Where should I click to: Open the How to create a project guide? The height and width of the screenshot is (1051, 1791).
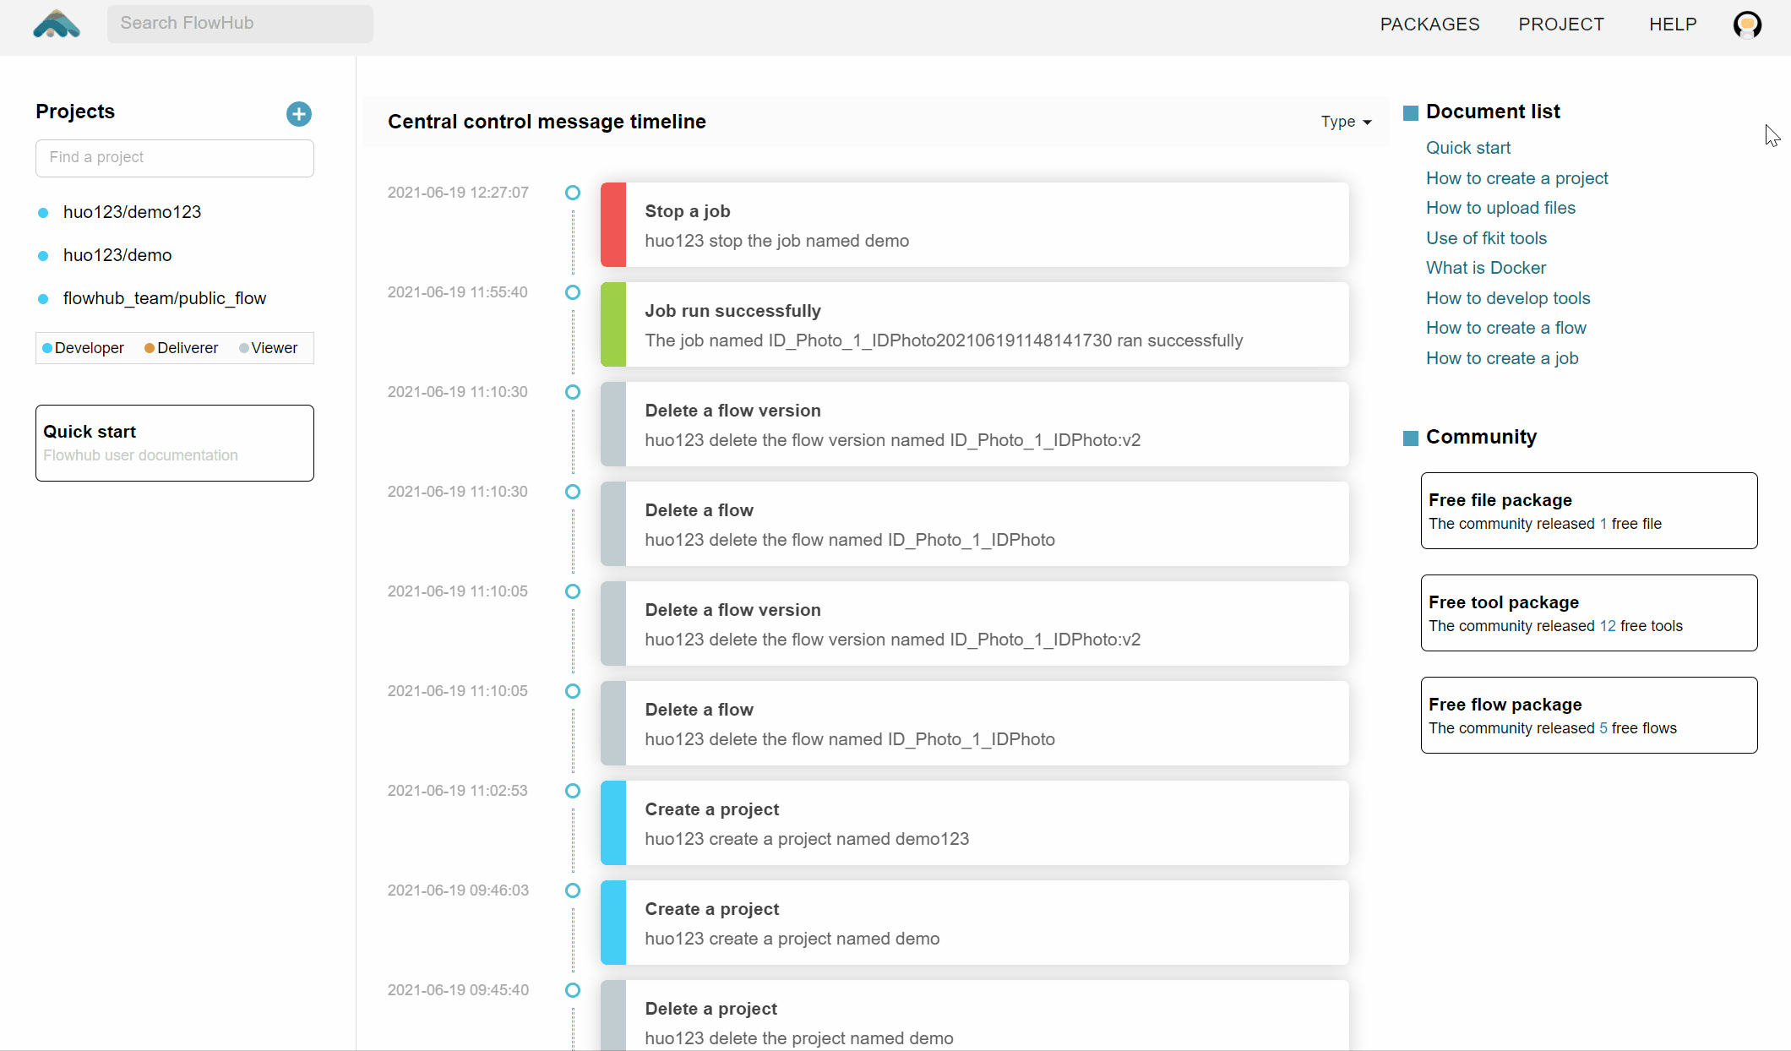click(1516, 178)
